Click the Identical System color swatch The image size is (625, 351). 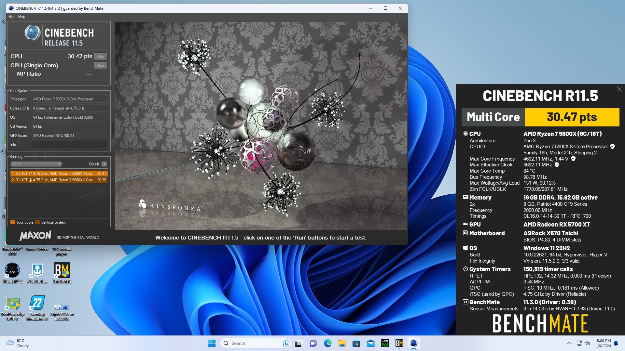pos(37,222)
